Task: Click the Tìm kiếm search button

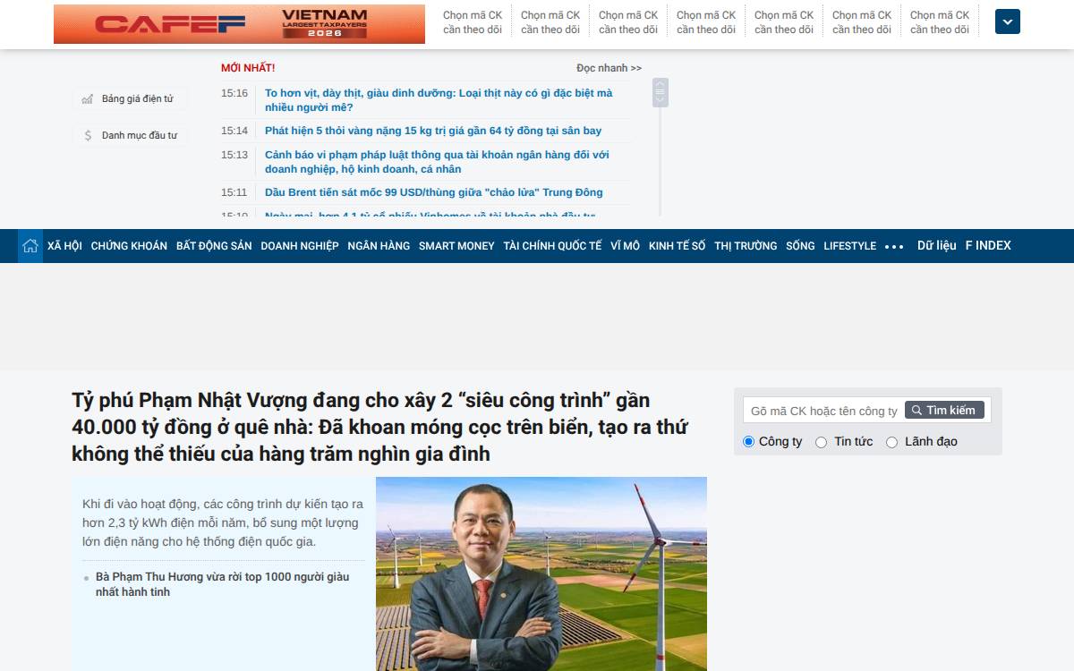Action: (x=944, y=410)
